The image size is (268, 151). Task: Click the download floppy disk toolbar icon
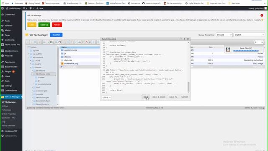59,42
